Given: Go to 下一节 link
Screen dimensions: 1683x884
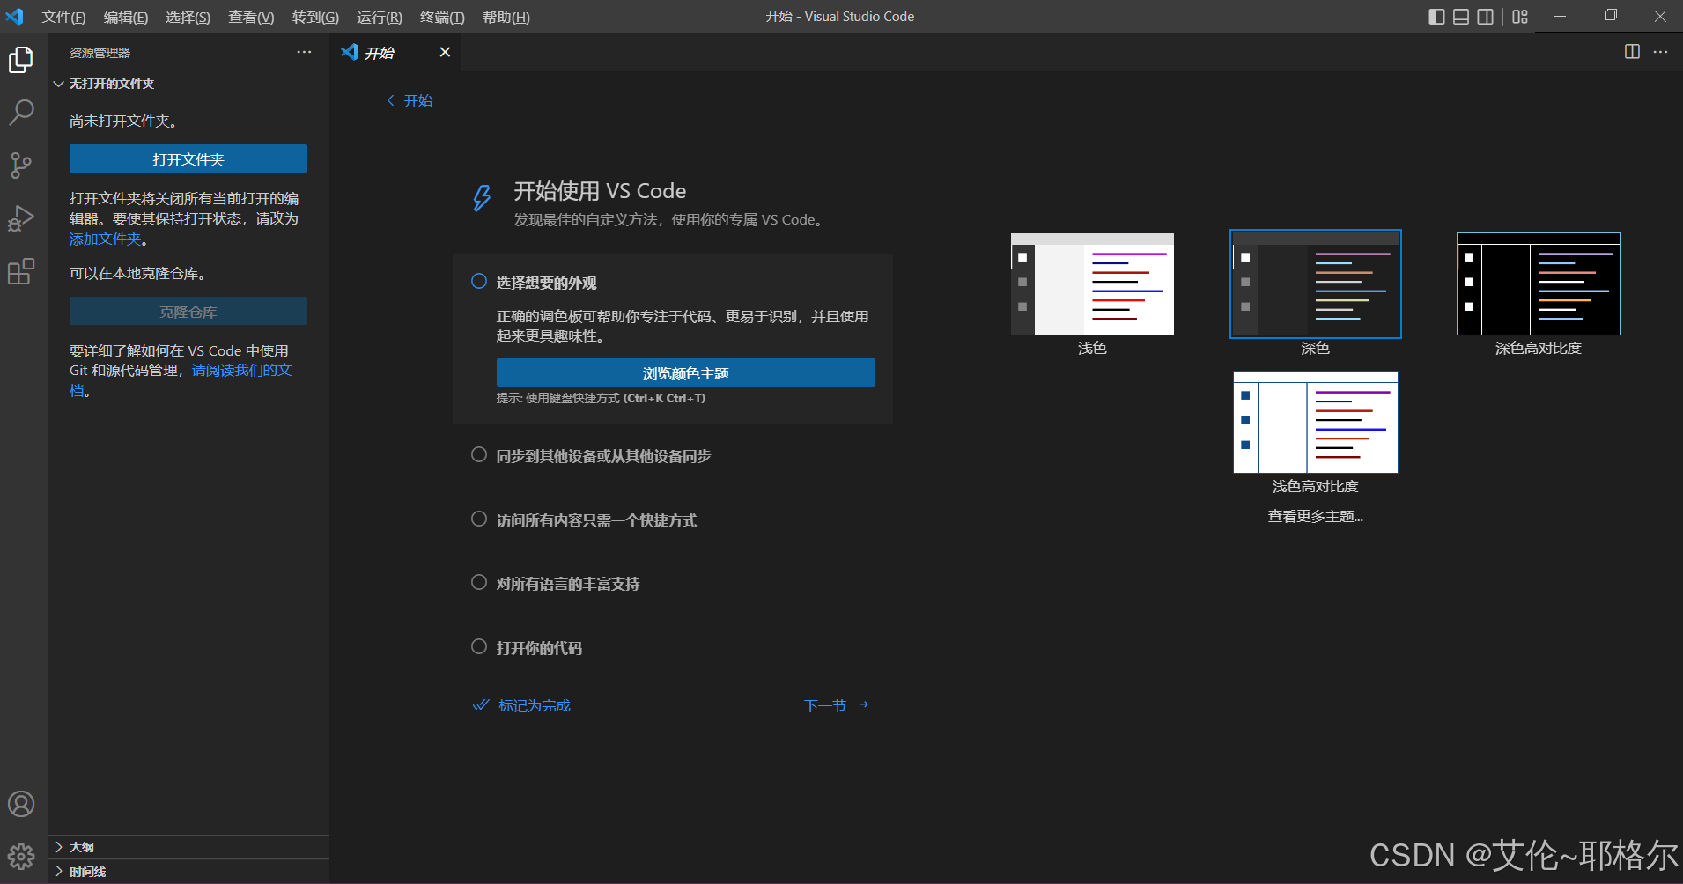Looking at the screenshot, I should pos(837,705).
